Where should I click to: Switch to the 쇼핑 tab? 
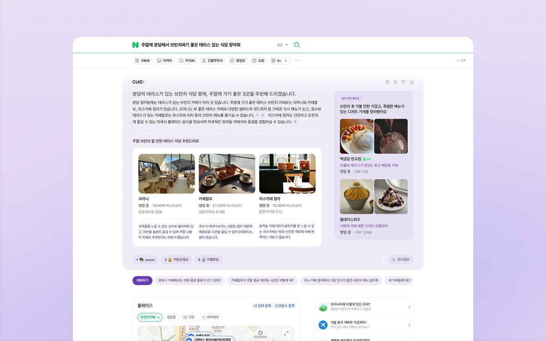[x=258, y=60]
